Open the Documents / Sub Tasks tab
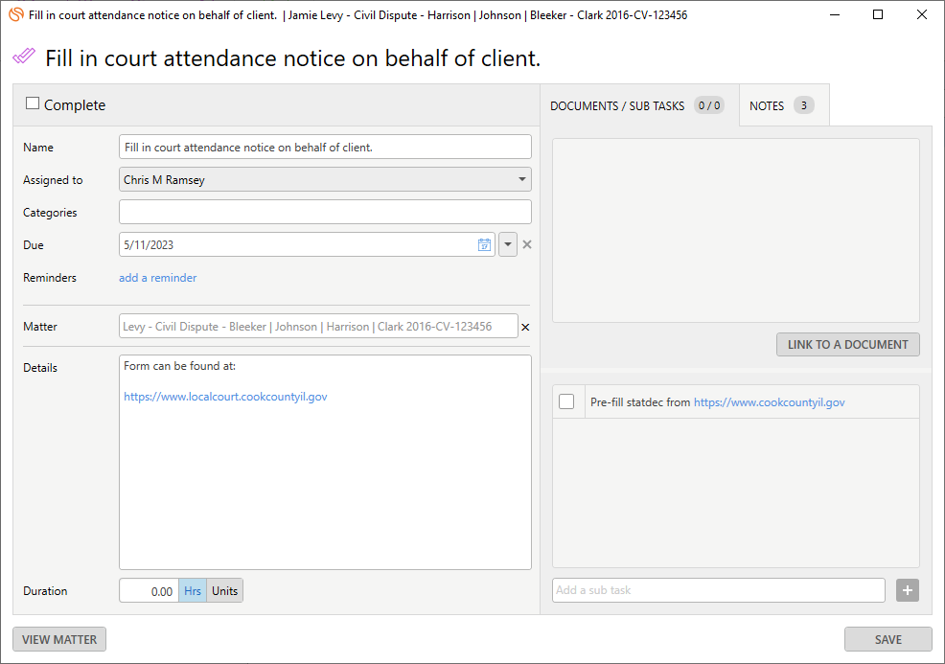 639,105
